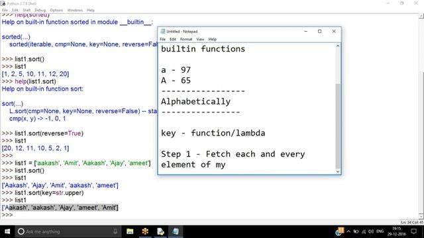The width and height of the screenshot is (424, 238).
Task: Open the Edit menu in Notepad
Action: (x=173, y=39)
